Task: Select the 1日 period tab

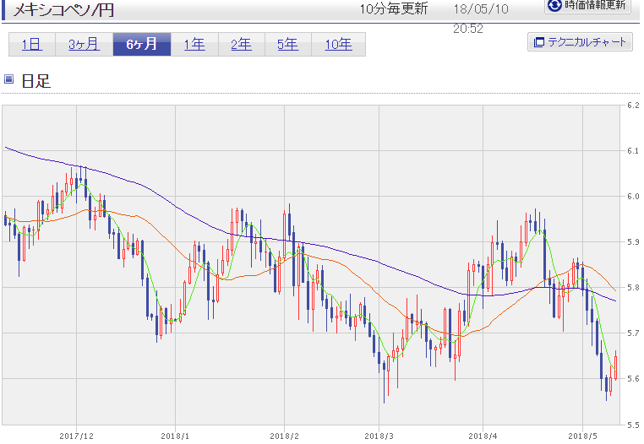Action: pyautogui.click(x=32, y=45)
